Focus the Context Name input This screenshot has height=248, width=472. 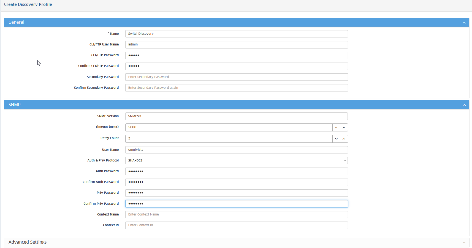click(236, 214)
